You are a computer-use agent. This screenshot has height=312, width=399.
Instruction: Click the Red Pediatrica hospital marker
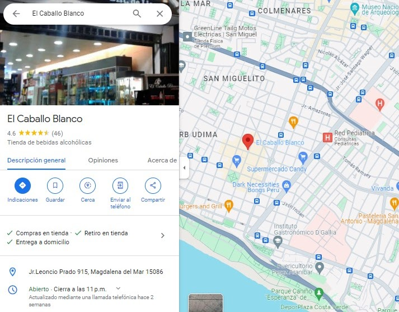tap(327, 138)
